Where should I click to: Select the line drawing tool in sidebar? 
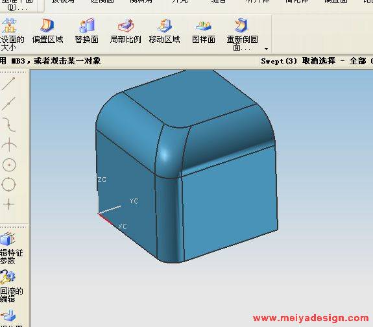9,83
